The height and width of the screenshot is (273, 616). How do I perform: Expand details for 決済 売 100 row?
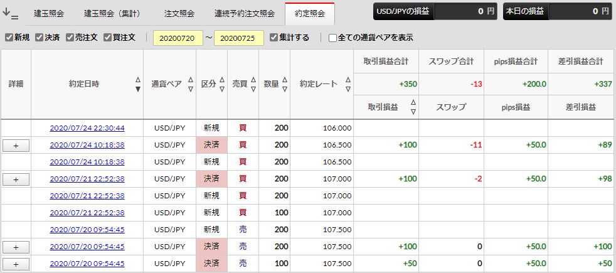16,264
